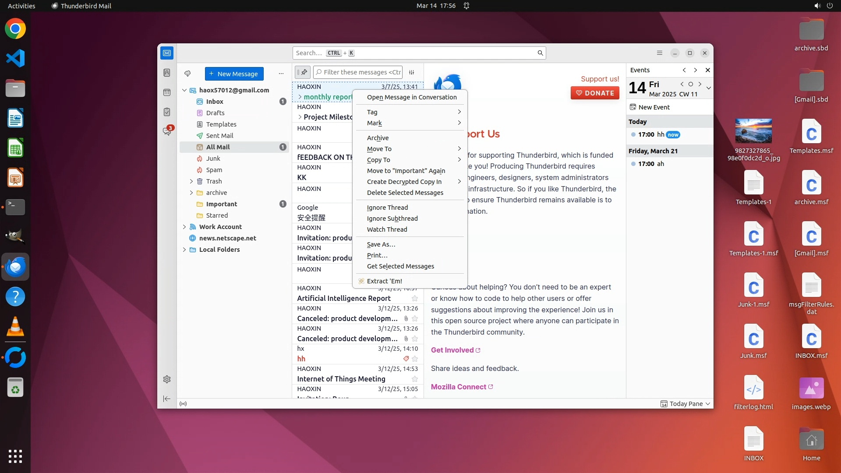Open the Thunderbird app menu hamburger
This screenshot has height=473, width=841.
coord(660,53)
